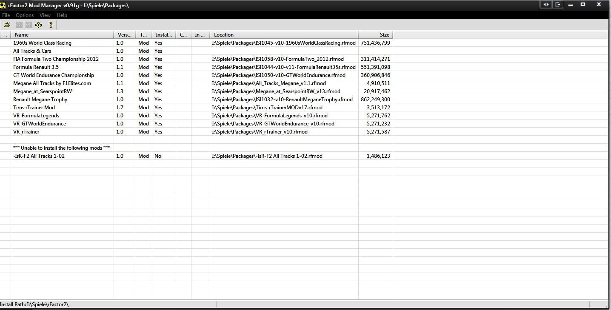This screenshot has height=310, width=611.
Task: Click the VR_rTrainer_v10.rfmod path
Action: point(260,132)
